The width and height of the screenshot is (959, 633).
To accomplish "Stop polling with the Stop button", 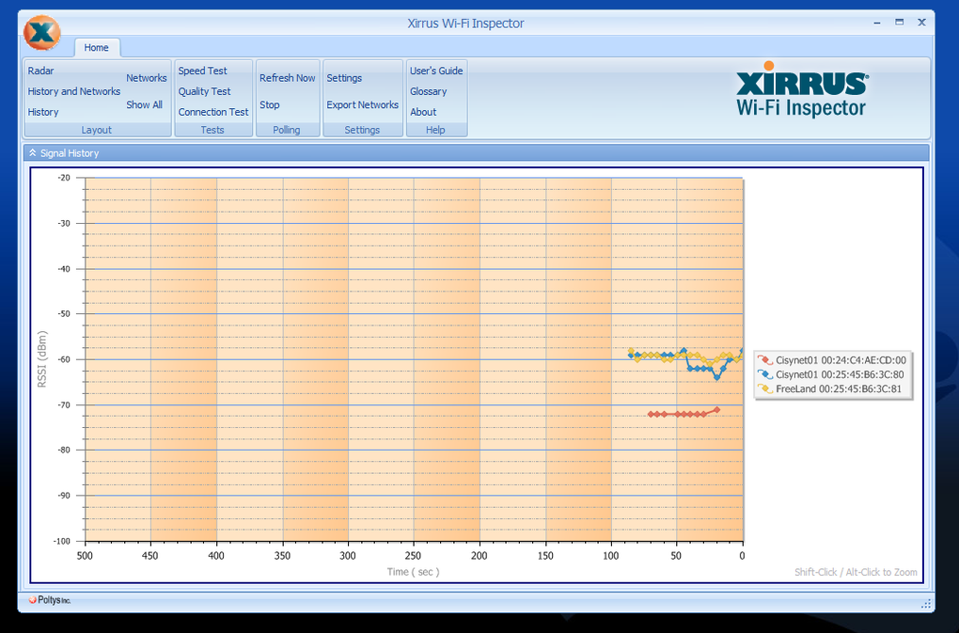I will 269,105.
